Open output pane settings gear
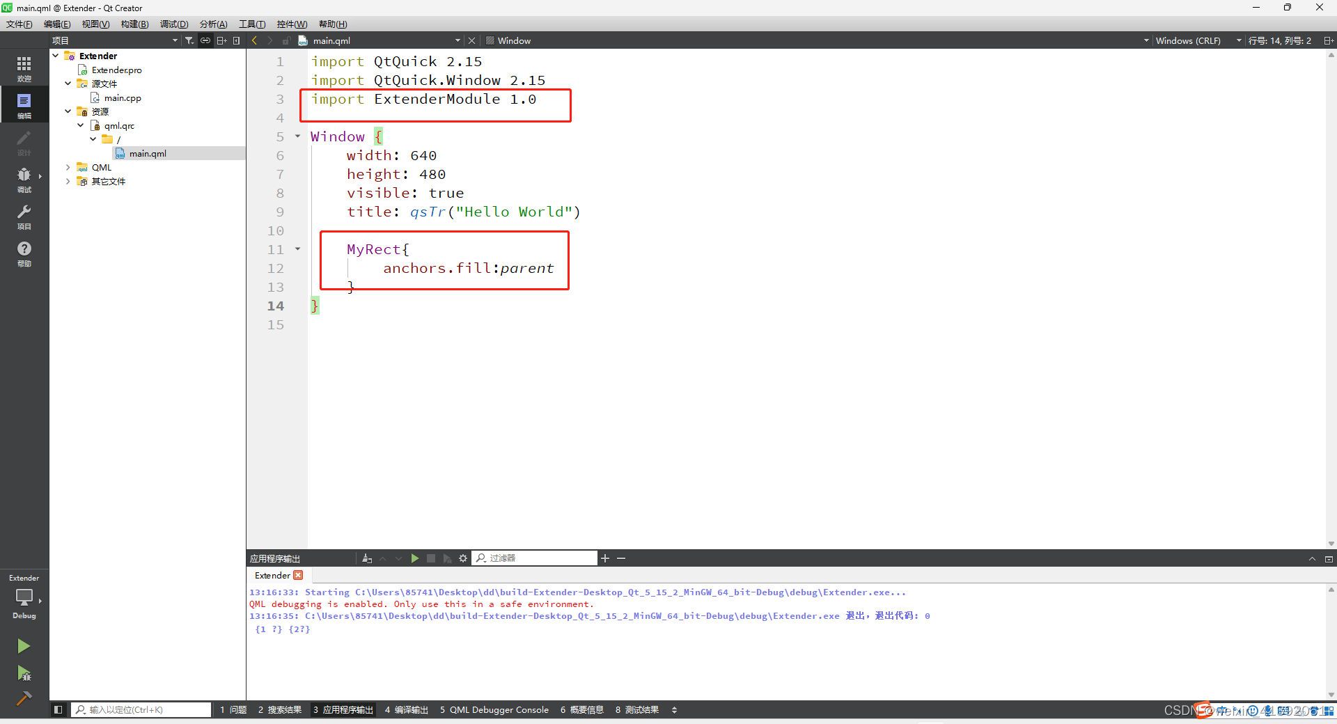 click(463, 558)
